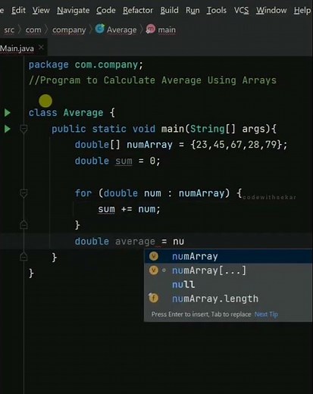Open the Window menu

coord(271,11)
